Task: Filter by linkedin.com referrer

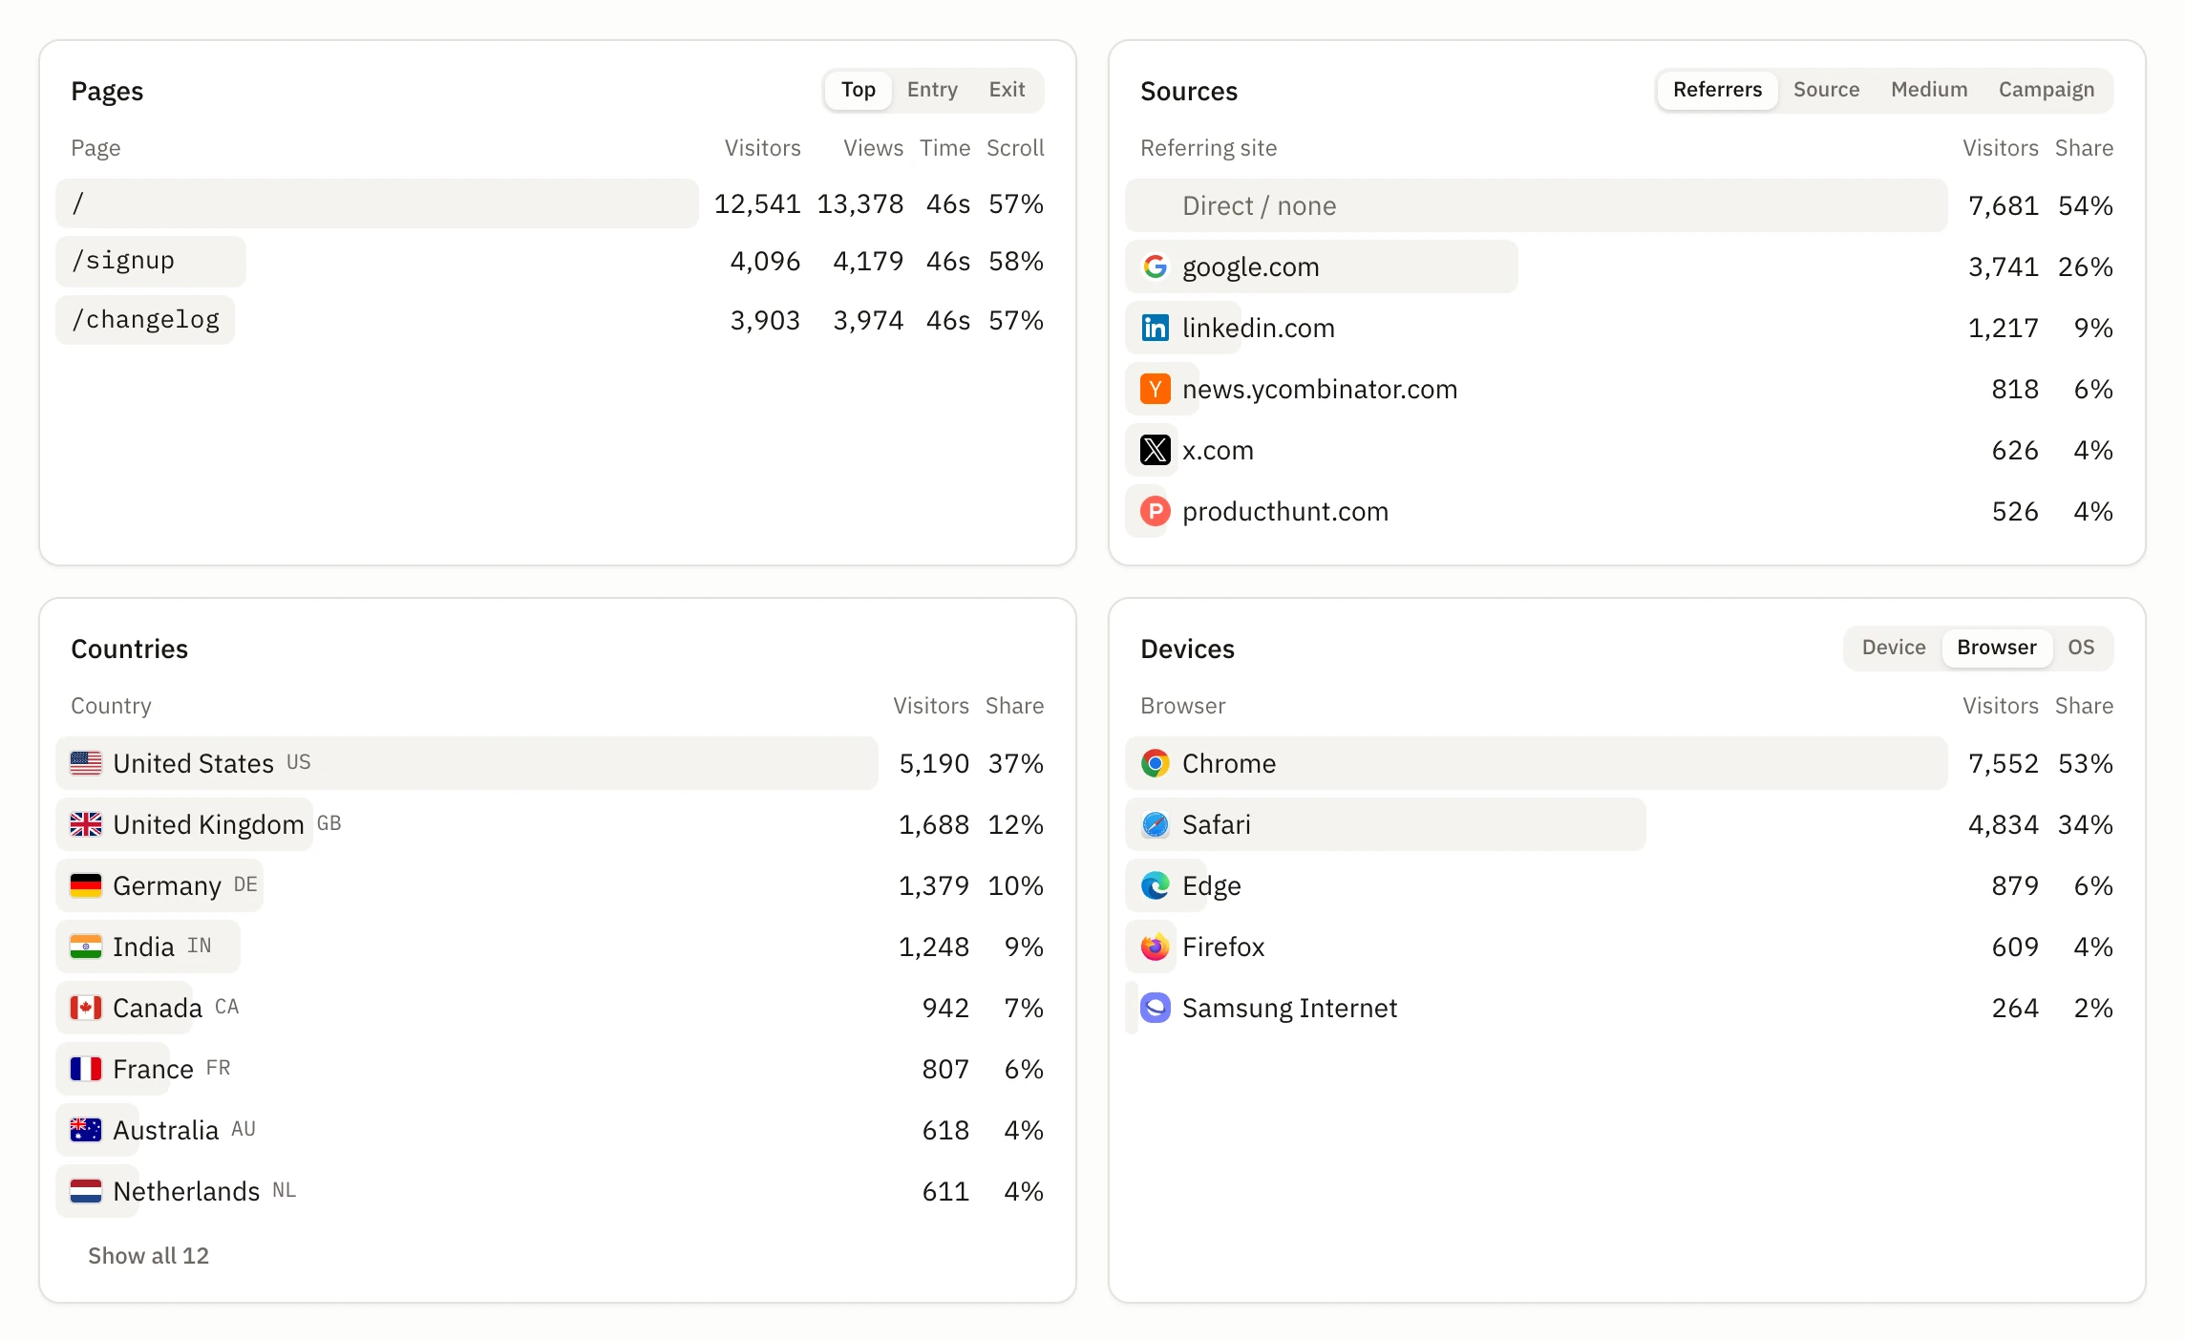Action: pos(1627,328)
